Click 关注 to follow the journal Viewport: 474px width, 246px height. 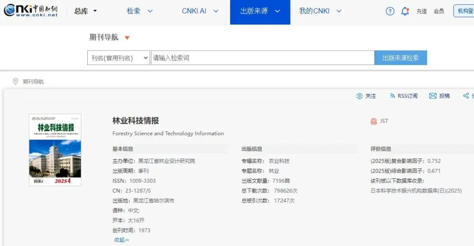[x=370, y=96]
